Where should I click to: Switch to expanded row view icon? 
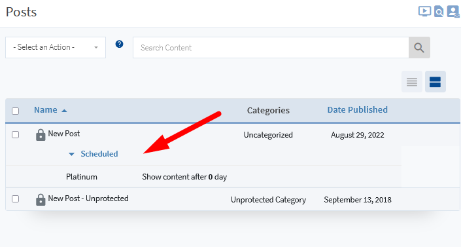435,82
